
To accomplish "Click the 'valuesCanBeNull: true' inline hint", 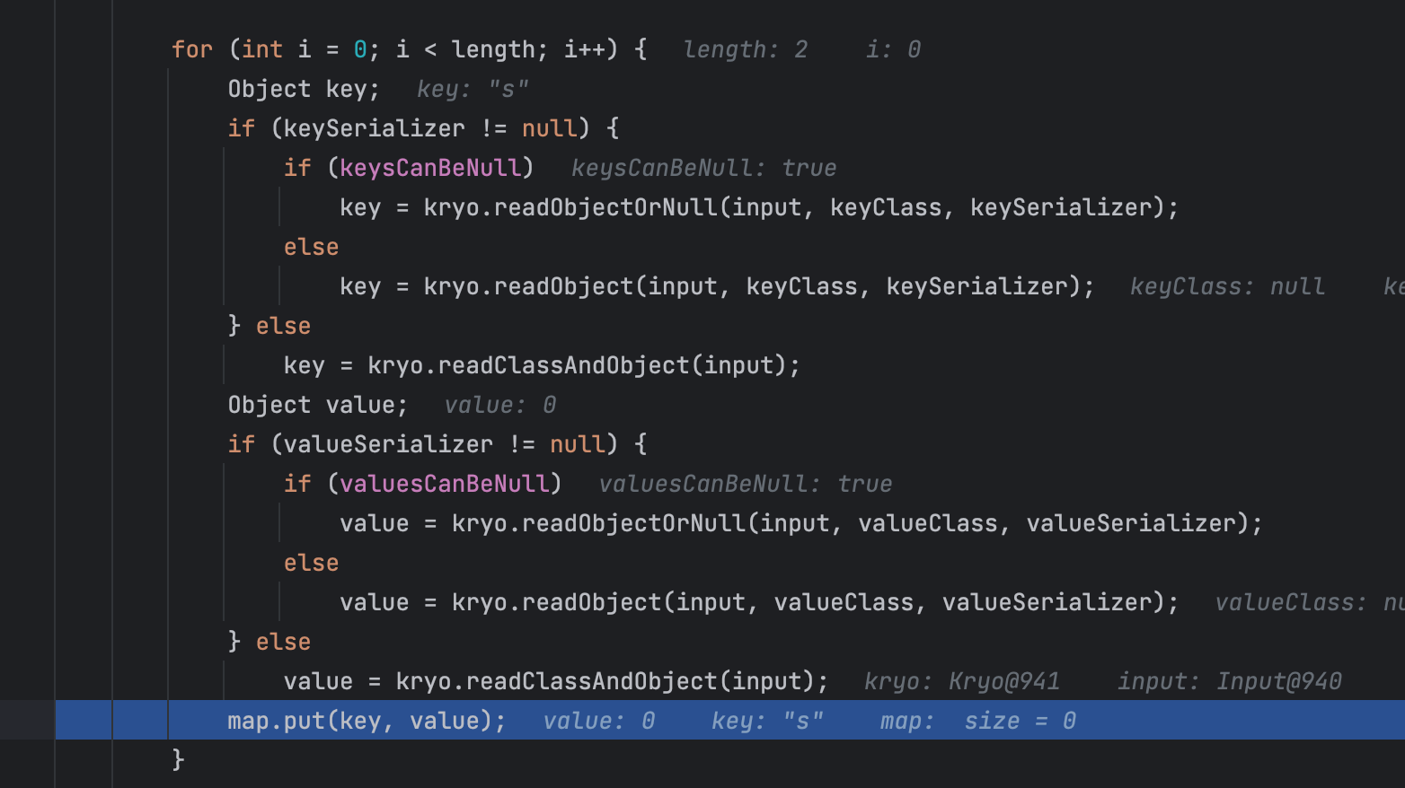I will pos(745,484).
